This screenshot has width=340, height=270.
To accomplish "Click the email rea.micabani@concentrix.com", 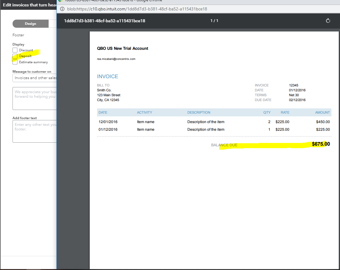I will (116, 59).
